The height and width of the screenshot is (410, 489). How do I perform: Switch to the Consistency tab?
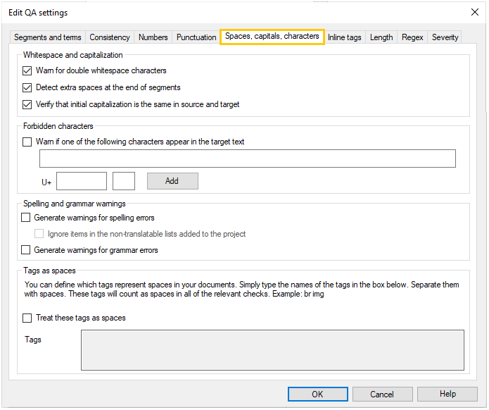110,37
